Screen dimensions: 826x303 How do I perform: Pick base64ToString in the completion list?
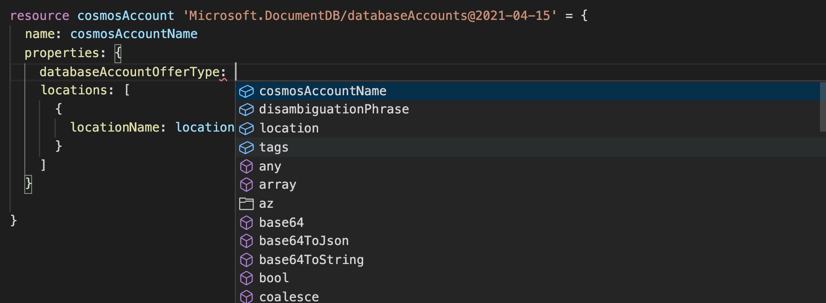(x=311, y=260)
